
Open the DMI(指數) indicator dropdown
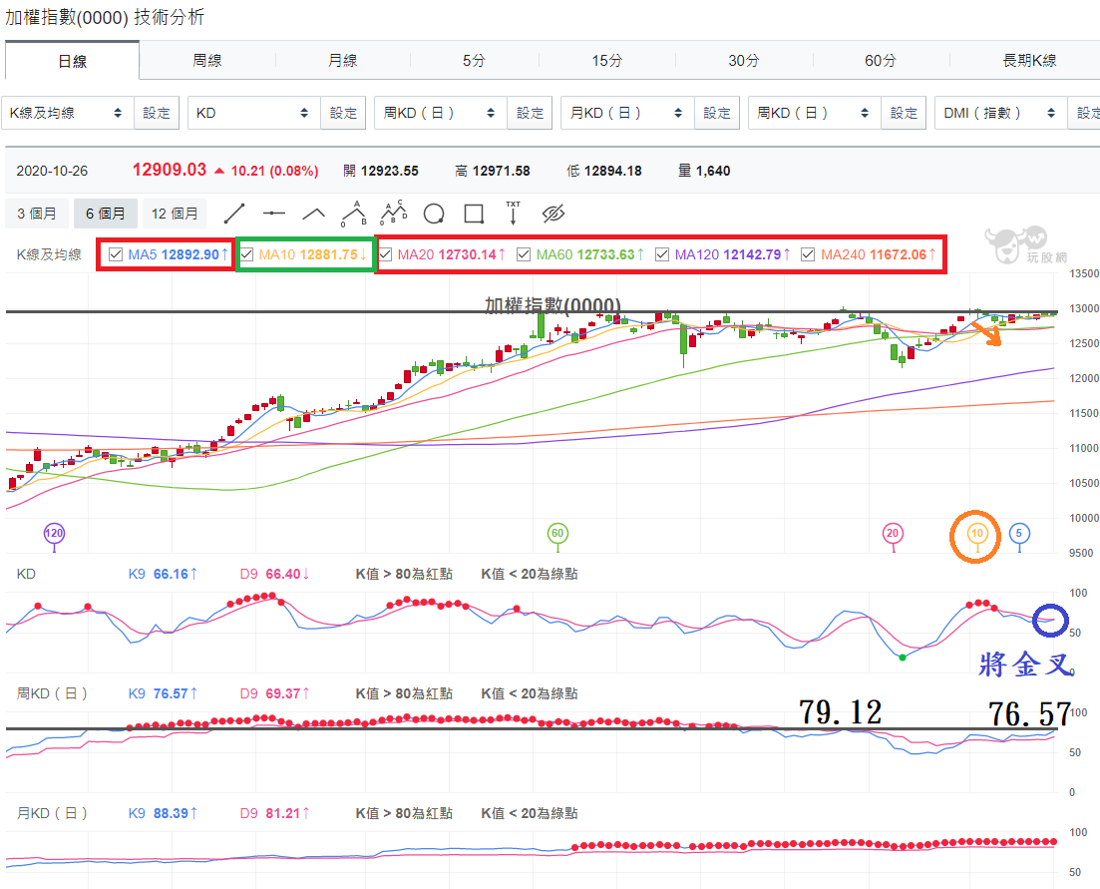click(x=1001, y=113)
